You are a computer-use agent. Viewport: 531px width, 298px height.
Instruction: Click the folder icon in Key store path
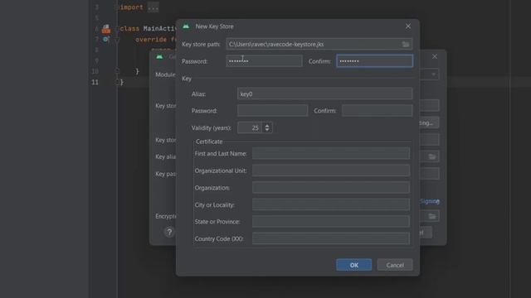point(406,44)
